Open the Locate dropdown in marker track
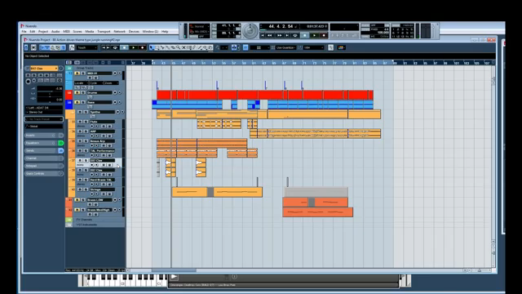The width and height of the screenshot is (522, 294). (82, 83)
